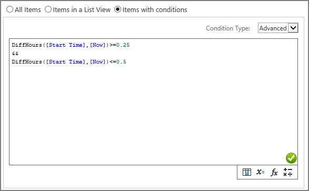
Task: Open the fx functions icon
Action: pyautogui.click(x=274, y=172)
